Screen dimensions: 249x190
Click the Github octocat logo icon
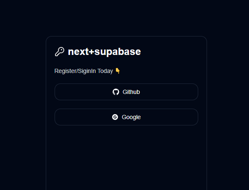pyautogui.click(x=116, y=92)
